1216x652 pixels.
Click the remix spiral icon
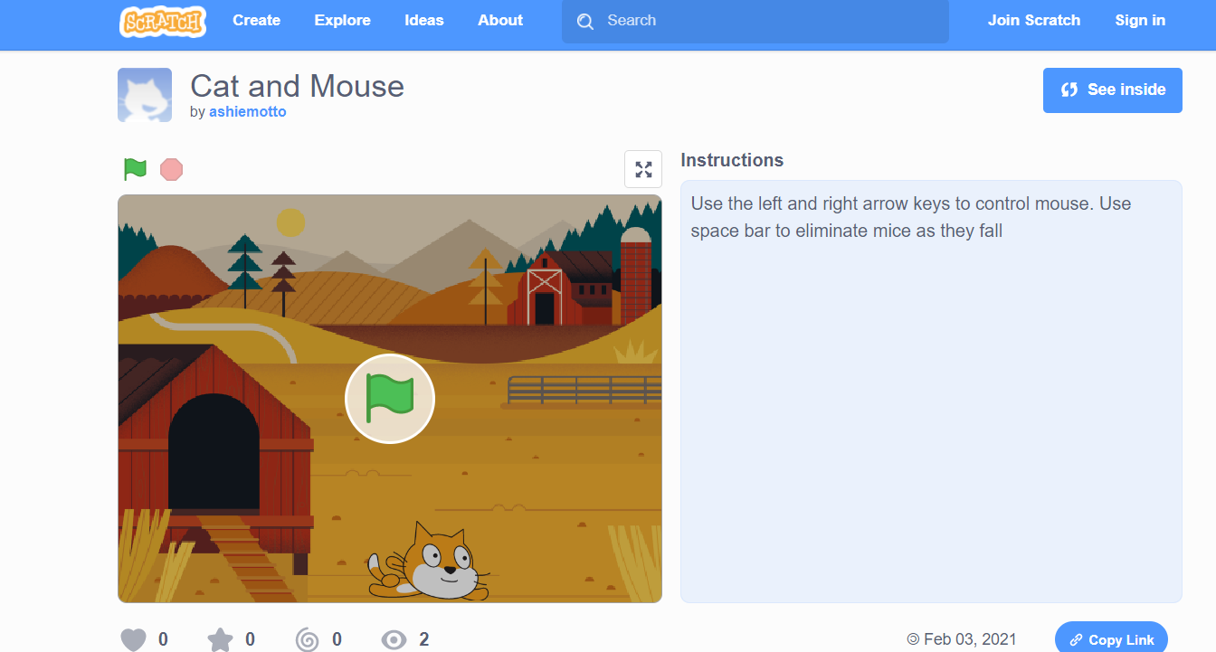coord(308,639)
